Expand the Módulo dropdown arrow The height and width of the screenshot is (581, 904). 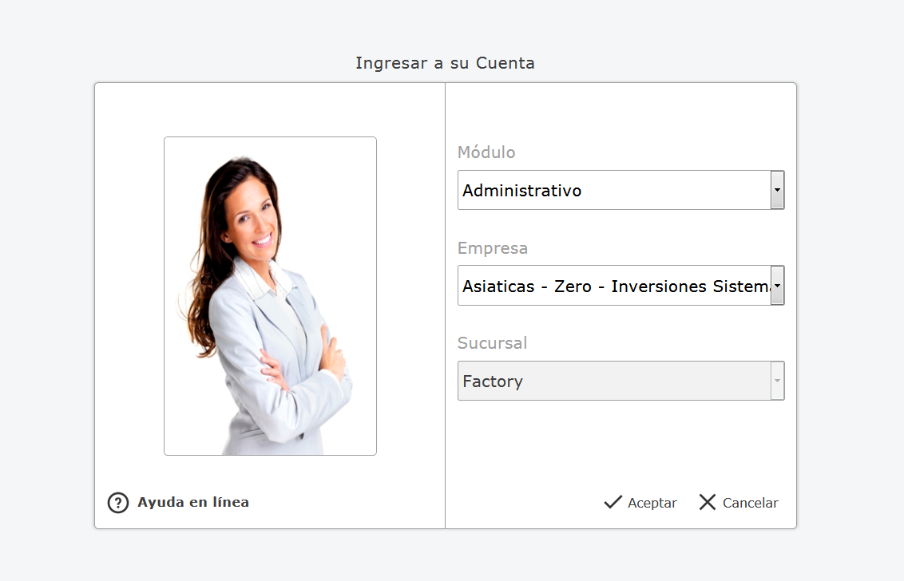[x=777, y=190]
